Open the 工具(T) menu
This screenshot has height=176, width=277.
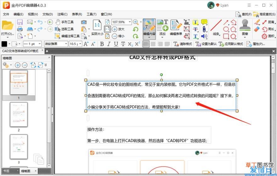pos(91,14)
